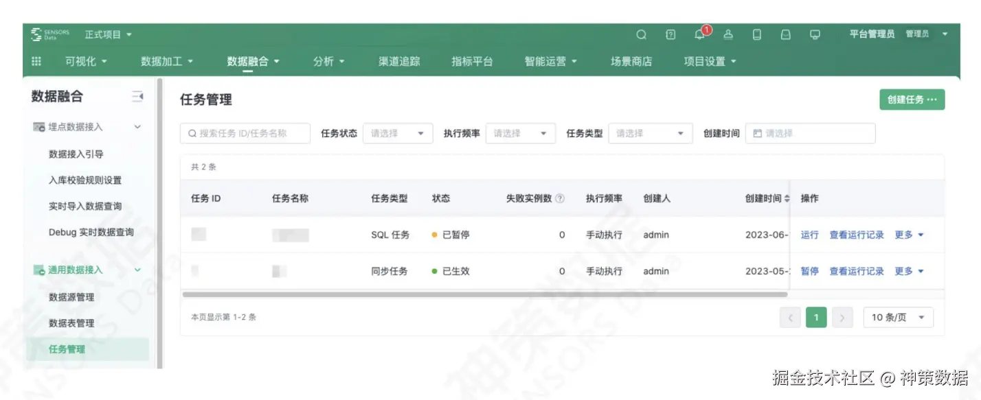Open the 正式项目 project dropdown
This screenshot has height=400, width=981.
click(x=108, y=34)
